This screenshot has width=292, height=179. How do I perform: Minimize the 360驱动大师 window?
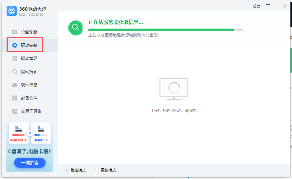[x=277, y=6]
